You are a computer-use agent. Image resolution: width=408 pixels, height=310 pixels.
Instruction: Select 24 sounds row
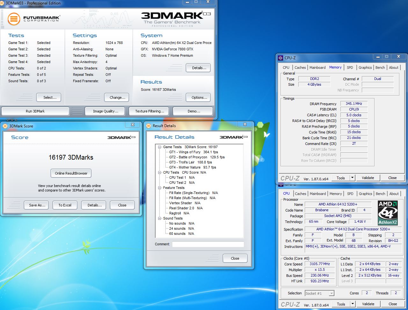pyautogui.click(x=181, y=228)
